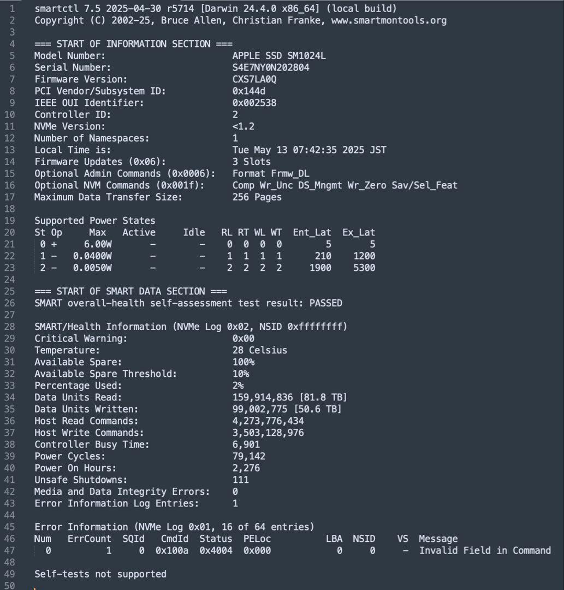Click the Host Read Commands value 4,273,776,434
Image resolution: width=564 pixels, height=590 pixels.
click(x=268, y=421)
